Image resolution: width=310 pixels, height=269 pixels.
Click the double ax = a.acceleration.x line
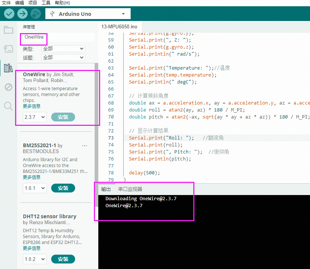pyautogui.click(x=219, y=103)
